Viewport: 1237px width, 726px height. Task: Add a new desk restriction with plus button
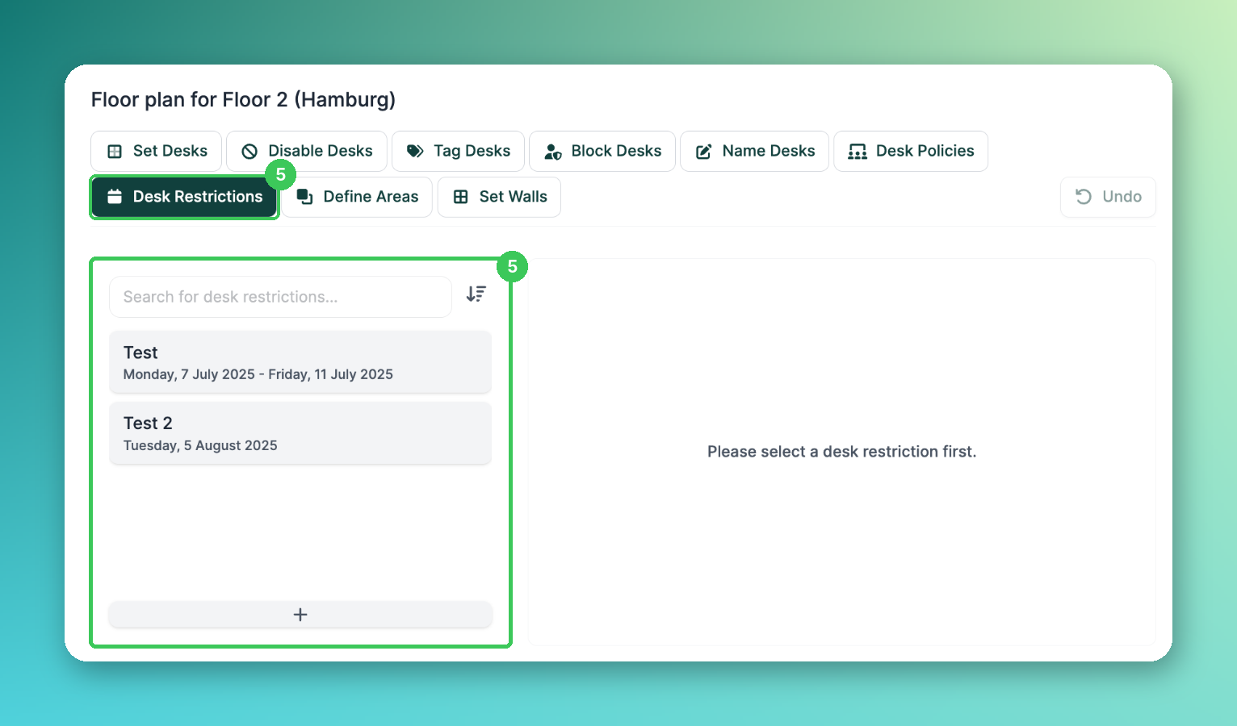point(300,615)
